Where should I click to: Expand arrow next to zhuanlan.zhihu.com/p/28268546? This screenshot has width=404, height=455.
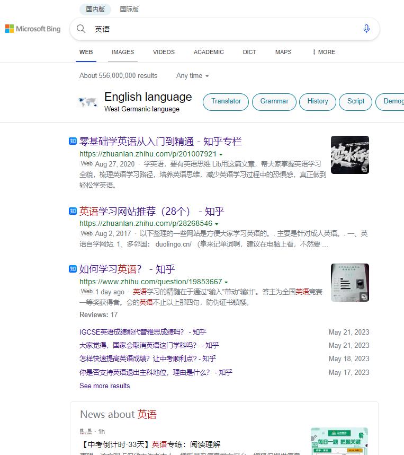pos(217,224)
